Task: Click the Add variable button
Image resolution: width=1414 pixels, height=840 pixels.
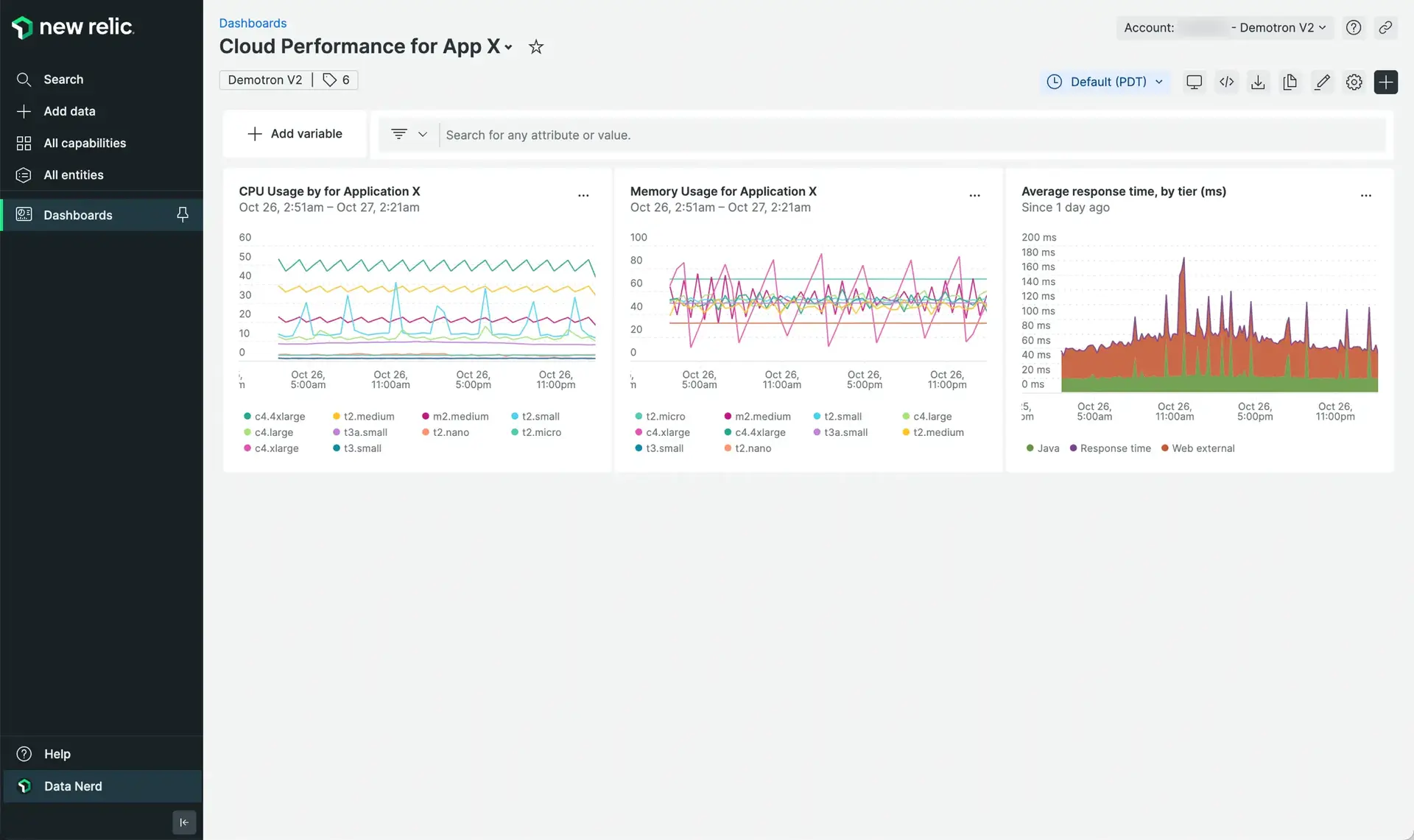Action: point(295,134)
